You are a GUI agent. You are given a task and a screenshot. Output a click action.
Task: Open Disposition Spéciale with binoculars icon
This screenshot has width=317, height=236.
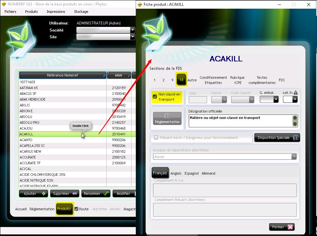[277, 138]
